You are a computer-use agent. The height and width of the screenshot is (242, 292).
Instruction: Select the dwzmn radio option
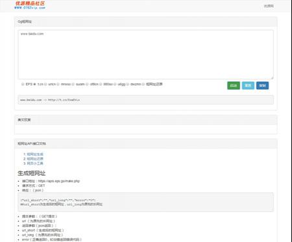coord(128,84)
